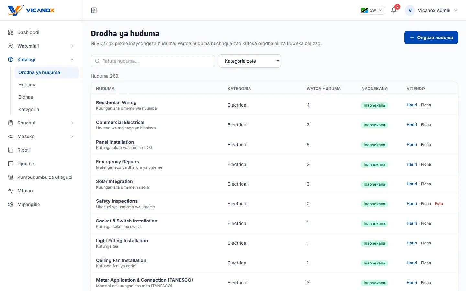Go to Kategoria submenu item
466x291 pixels.
(x=47, y=109)
